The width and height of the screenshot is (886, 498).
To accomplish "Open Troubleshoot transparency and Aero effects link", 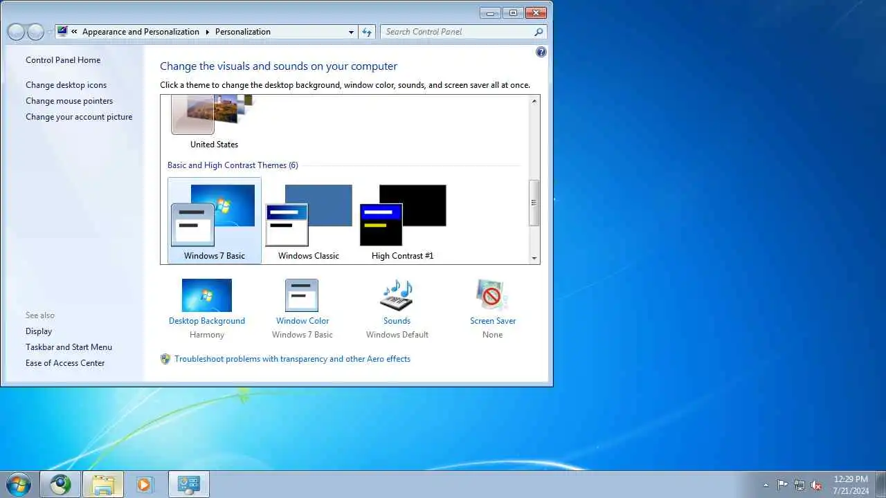I will coord(292,359).
